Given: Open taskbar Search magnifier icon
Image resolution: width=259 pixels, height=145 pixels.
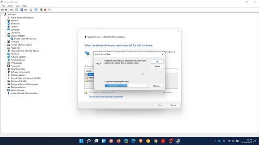Looking at the screenshot, I should point(89,141).
